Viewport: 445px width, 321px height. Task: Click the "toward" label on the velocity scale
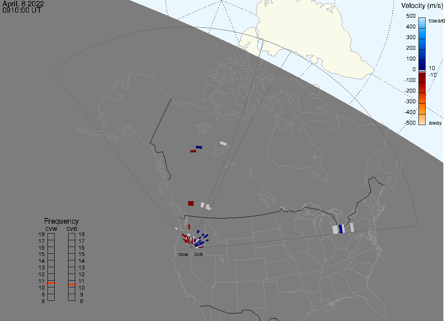point(436,21)
